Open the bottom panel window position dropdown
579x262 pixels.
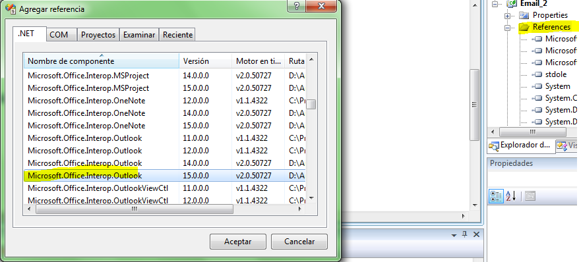tap(454, 235)
